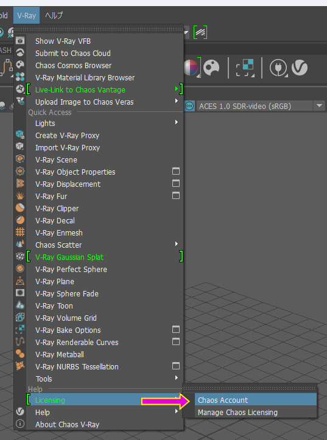Open V-Ray Material Library Browser entry
Viewport: 327px width, 440px height.
coord(105,78)
